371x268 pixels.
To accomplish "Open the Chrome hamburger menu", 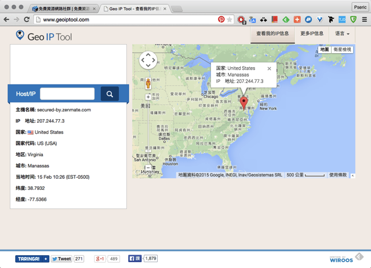I will 364,20.
